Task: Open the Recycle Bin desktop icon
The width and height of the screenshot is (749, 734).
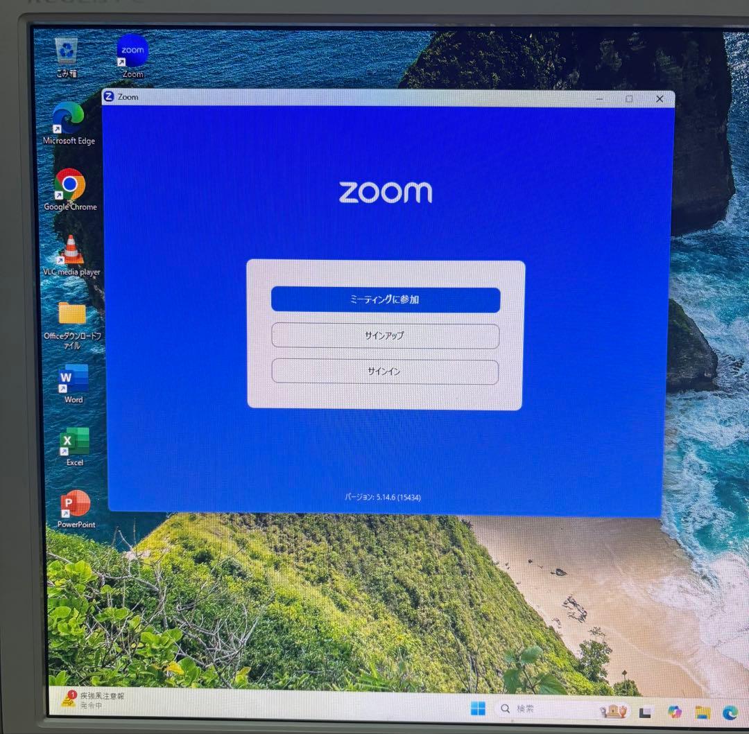Action: [67, 52]
